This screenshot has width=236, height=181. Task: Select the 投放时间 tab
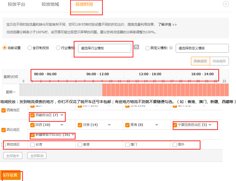[x=84, y=4]
